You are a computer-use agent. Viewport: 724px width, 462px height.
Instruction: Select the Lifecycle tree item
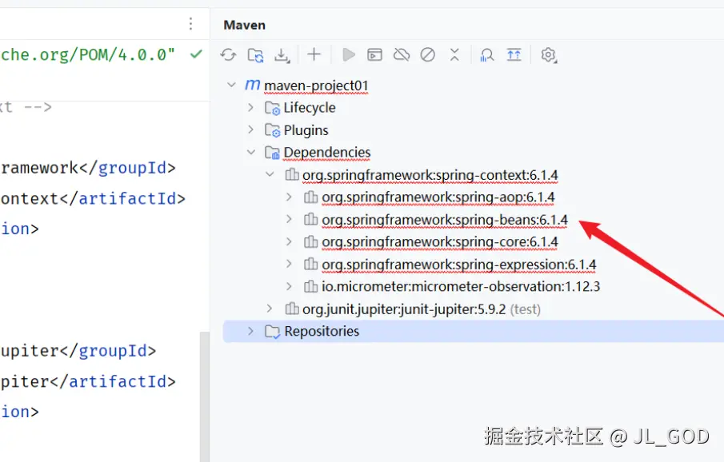coord(310,108)
